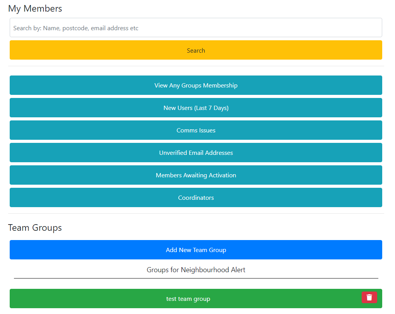The image size is (395, 314).
Task: Click the search members input field
Action: (196, 28)
